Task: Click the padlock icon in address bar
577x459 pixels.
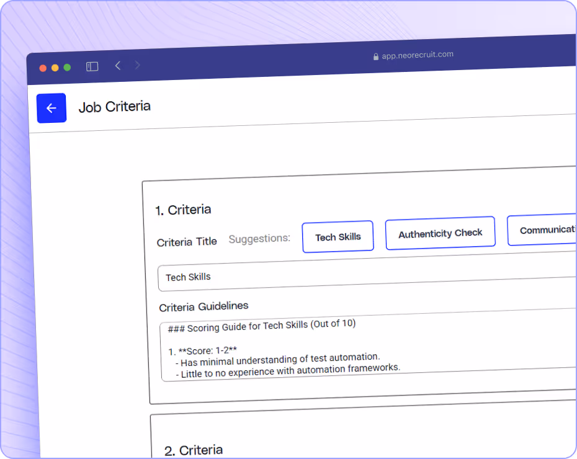Action: pos(376,56)
